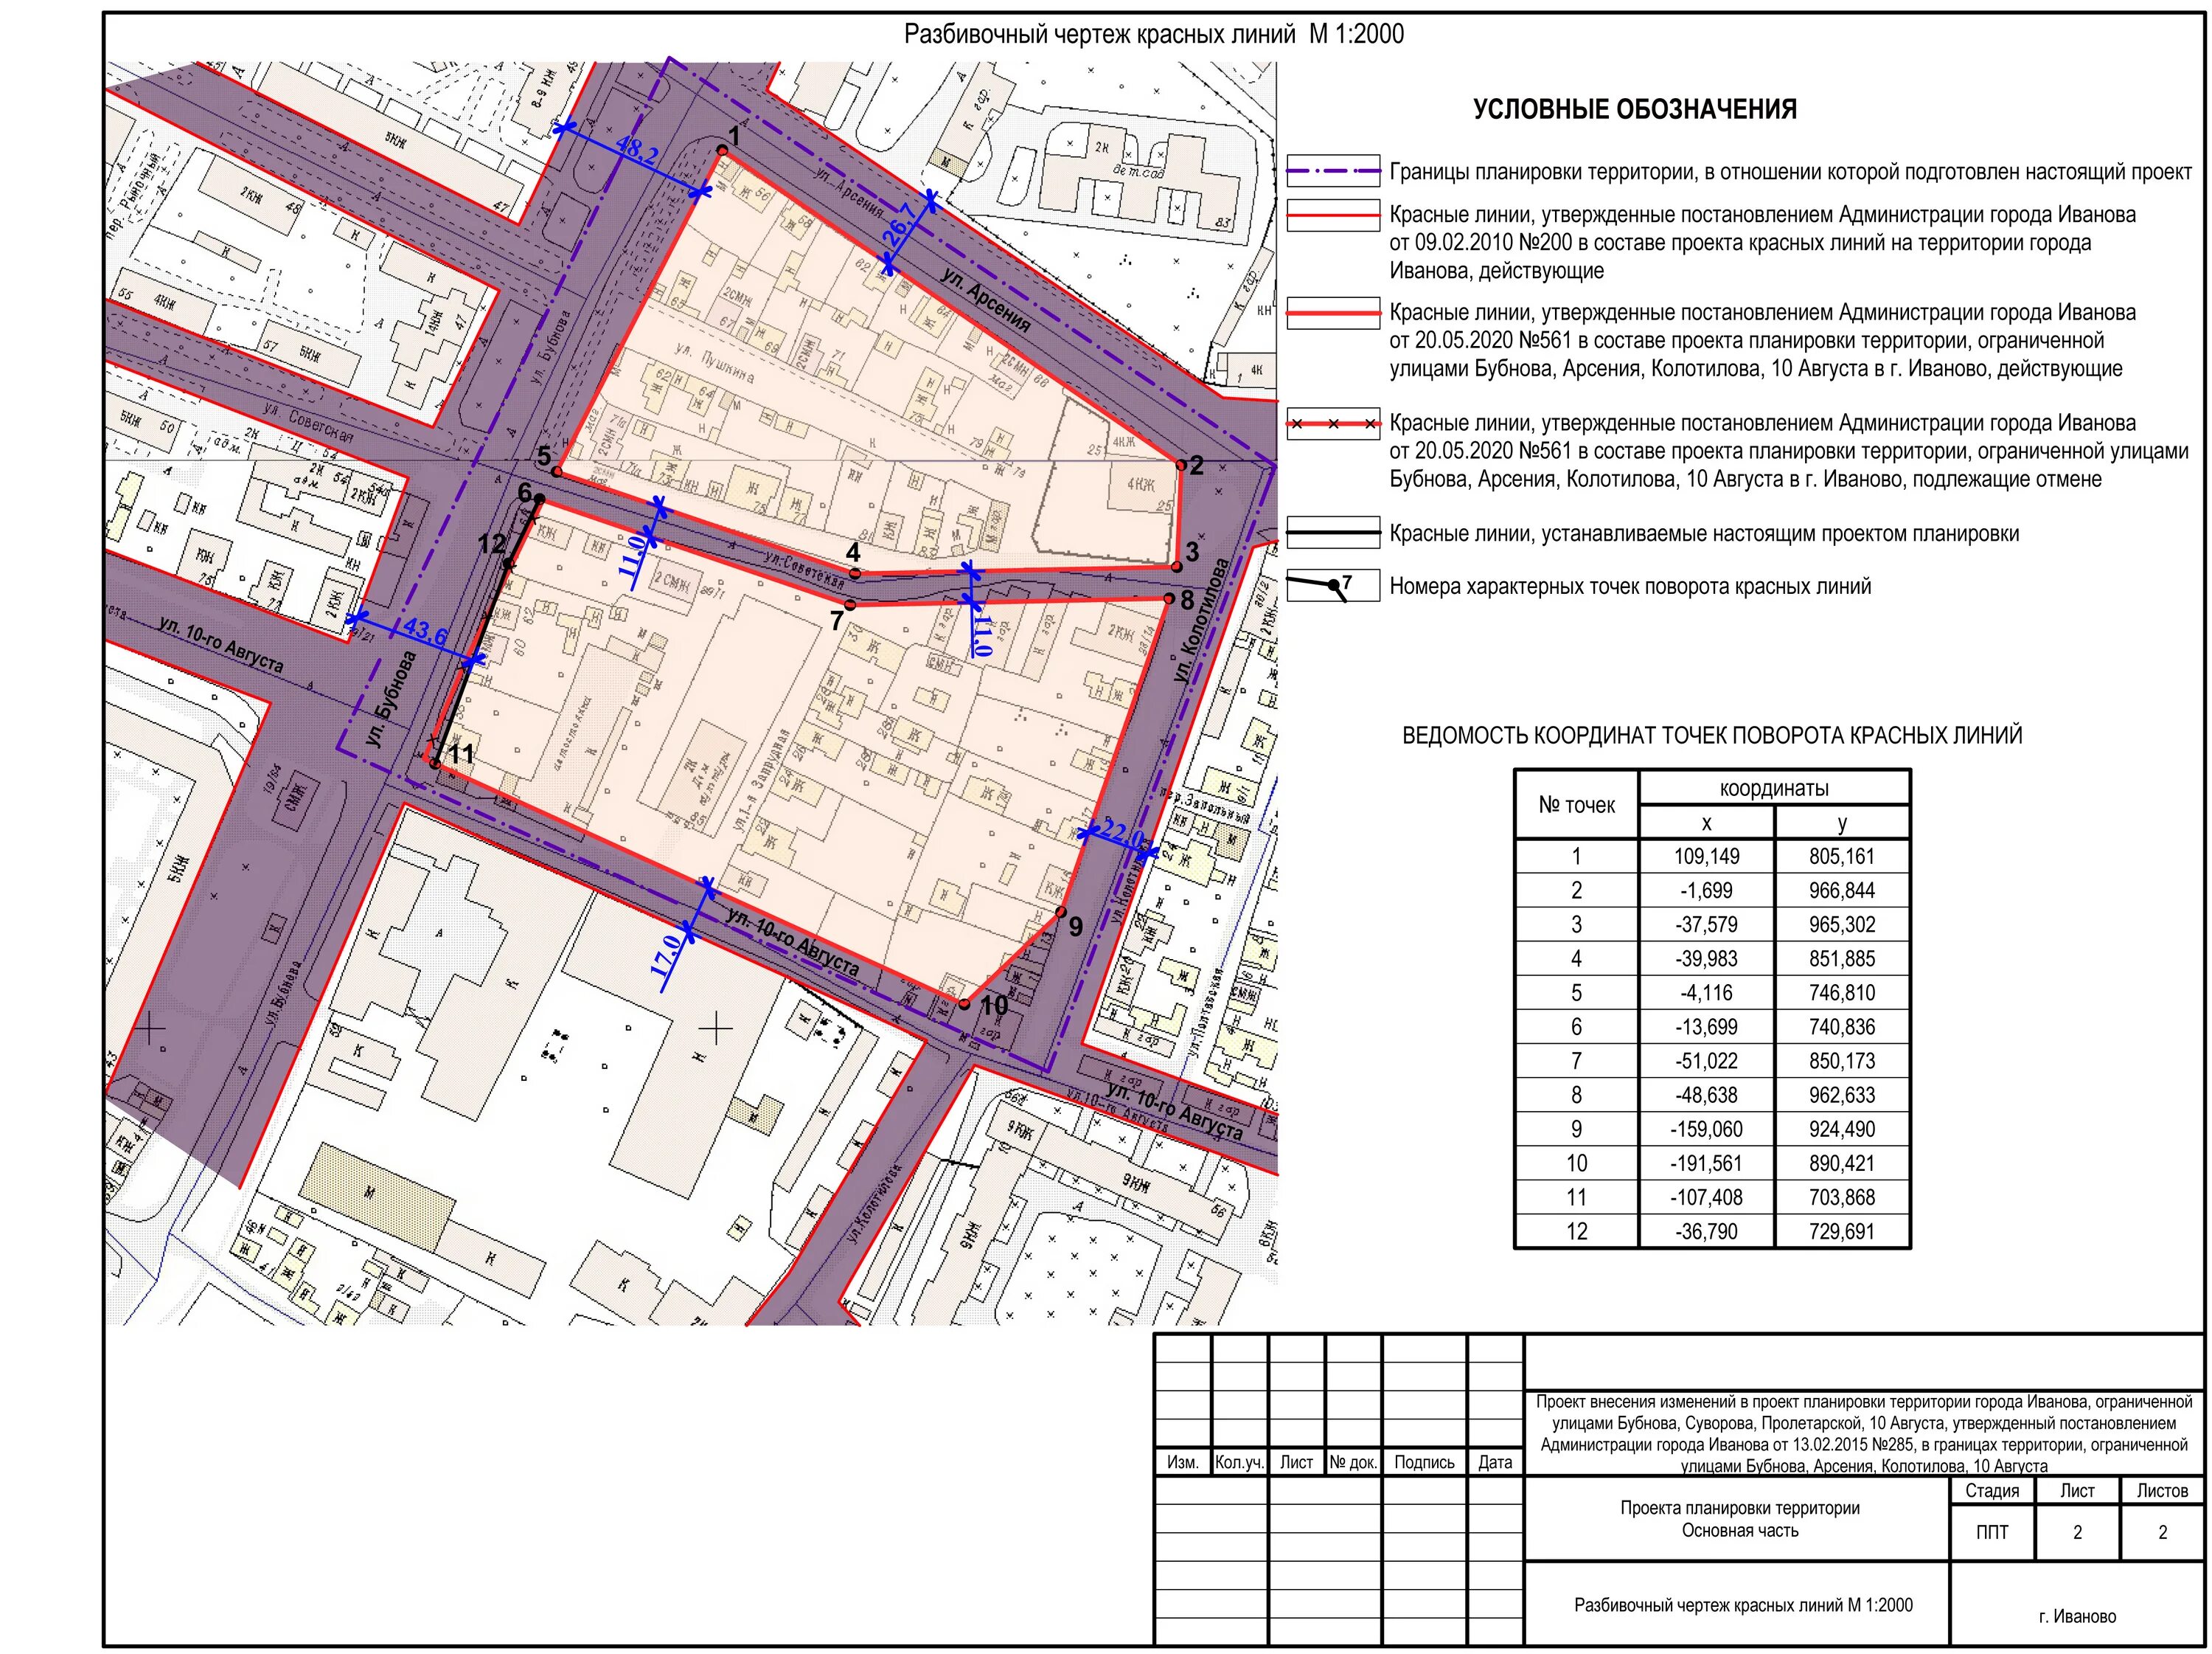This screenshot has width=2212, height=1654.
Task: Click the 'Дата' cell in the title block
Action: 1496,1462
